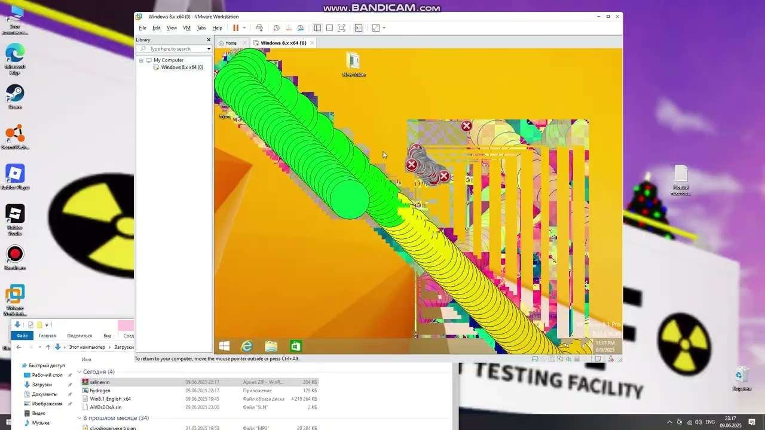Open the library search dropdown arrow
The image size is (765, 430).
pyautogui.click(x=209, y=49)
